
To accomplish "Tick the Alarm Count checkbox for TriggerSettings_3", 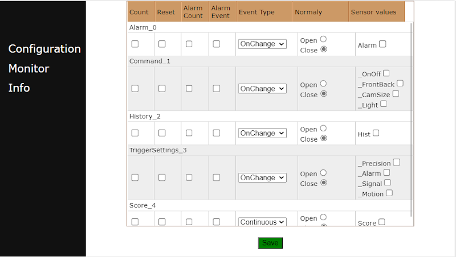I will click(x=189, y=177).
